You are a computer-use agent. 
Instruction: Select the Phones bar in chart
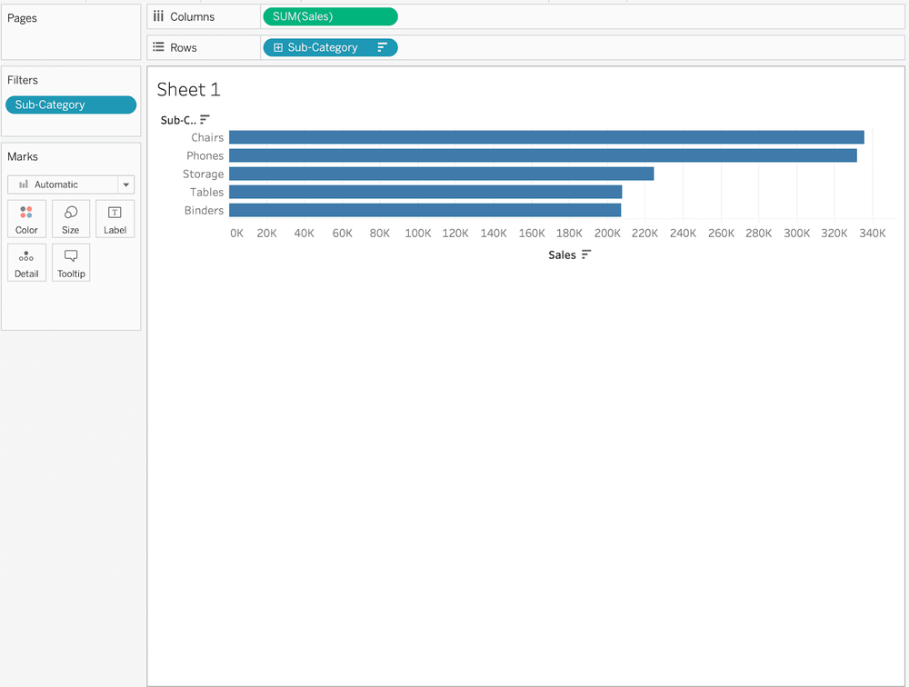542,155
